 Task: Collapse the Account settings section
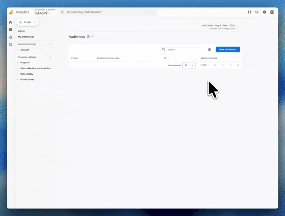click(x=50, y=44)
